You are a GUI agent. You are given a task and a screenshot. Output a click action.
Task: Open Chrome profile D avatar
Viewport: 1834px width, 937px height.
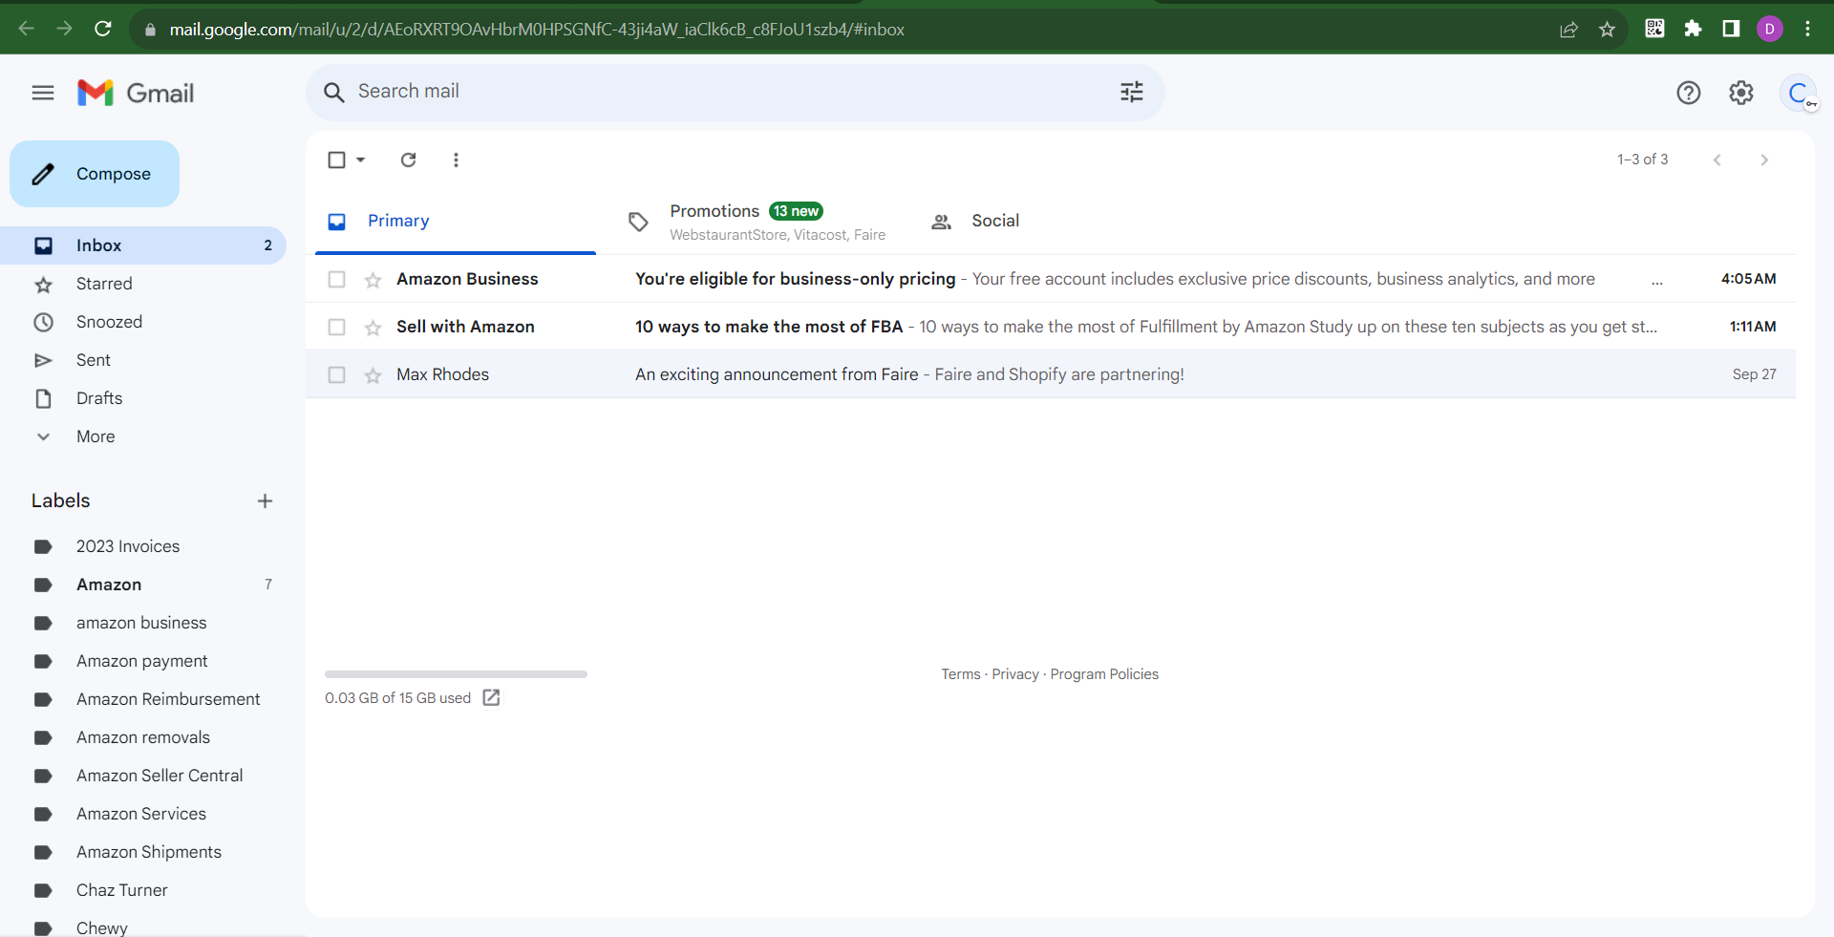[1770, 29]
